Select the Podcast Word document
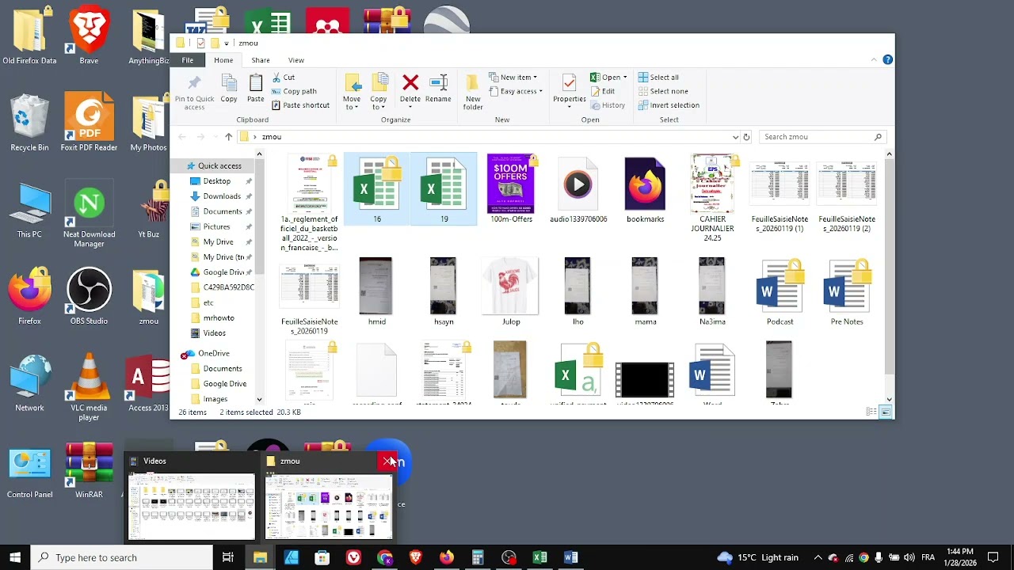Image resolution: width=1014 pixels, height=570 pixels. 780,291
